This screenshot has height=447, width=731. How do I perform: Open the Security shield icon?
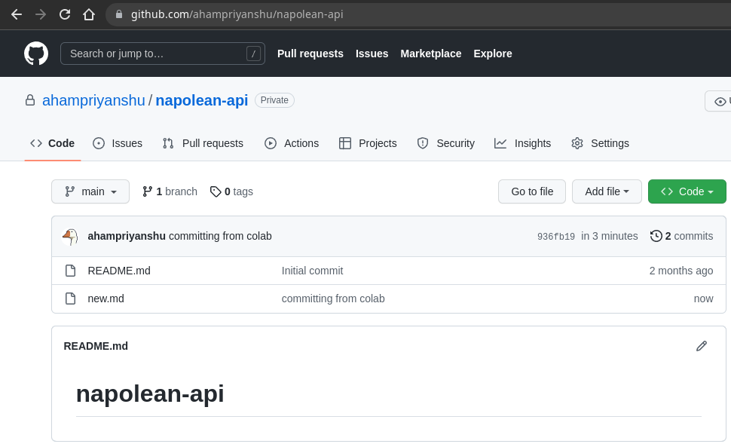tap(422, 143)
